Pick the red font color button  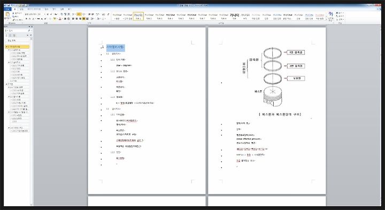[60, 19]
